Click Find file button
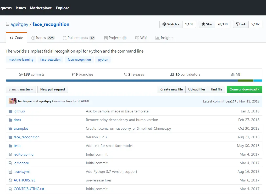The width and height of the screenshot is (266, 194). pos(217,89)
